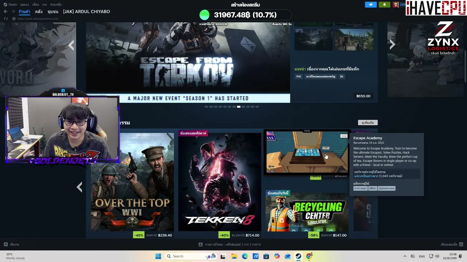Click the add game plus icon

pyautogui.click(x=5, y=245)
